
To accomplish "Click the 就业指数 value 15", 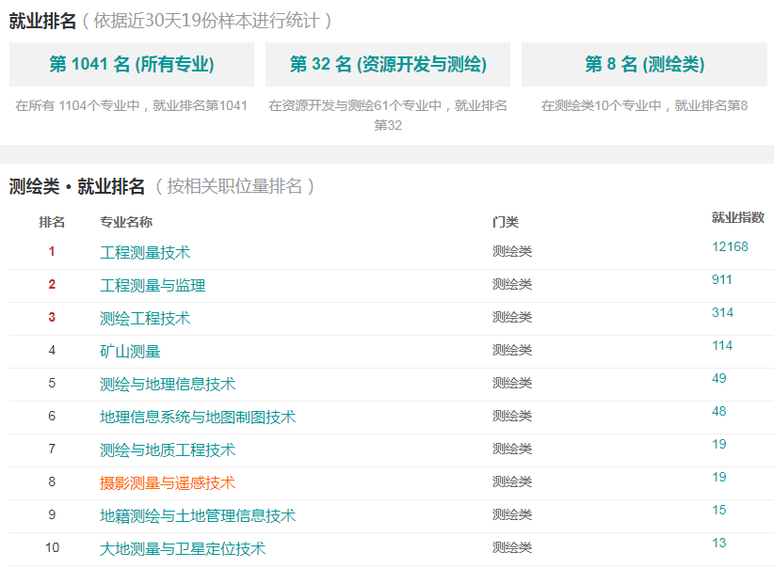I will (x=718, y=510).
